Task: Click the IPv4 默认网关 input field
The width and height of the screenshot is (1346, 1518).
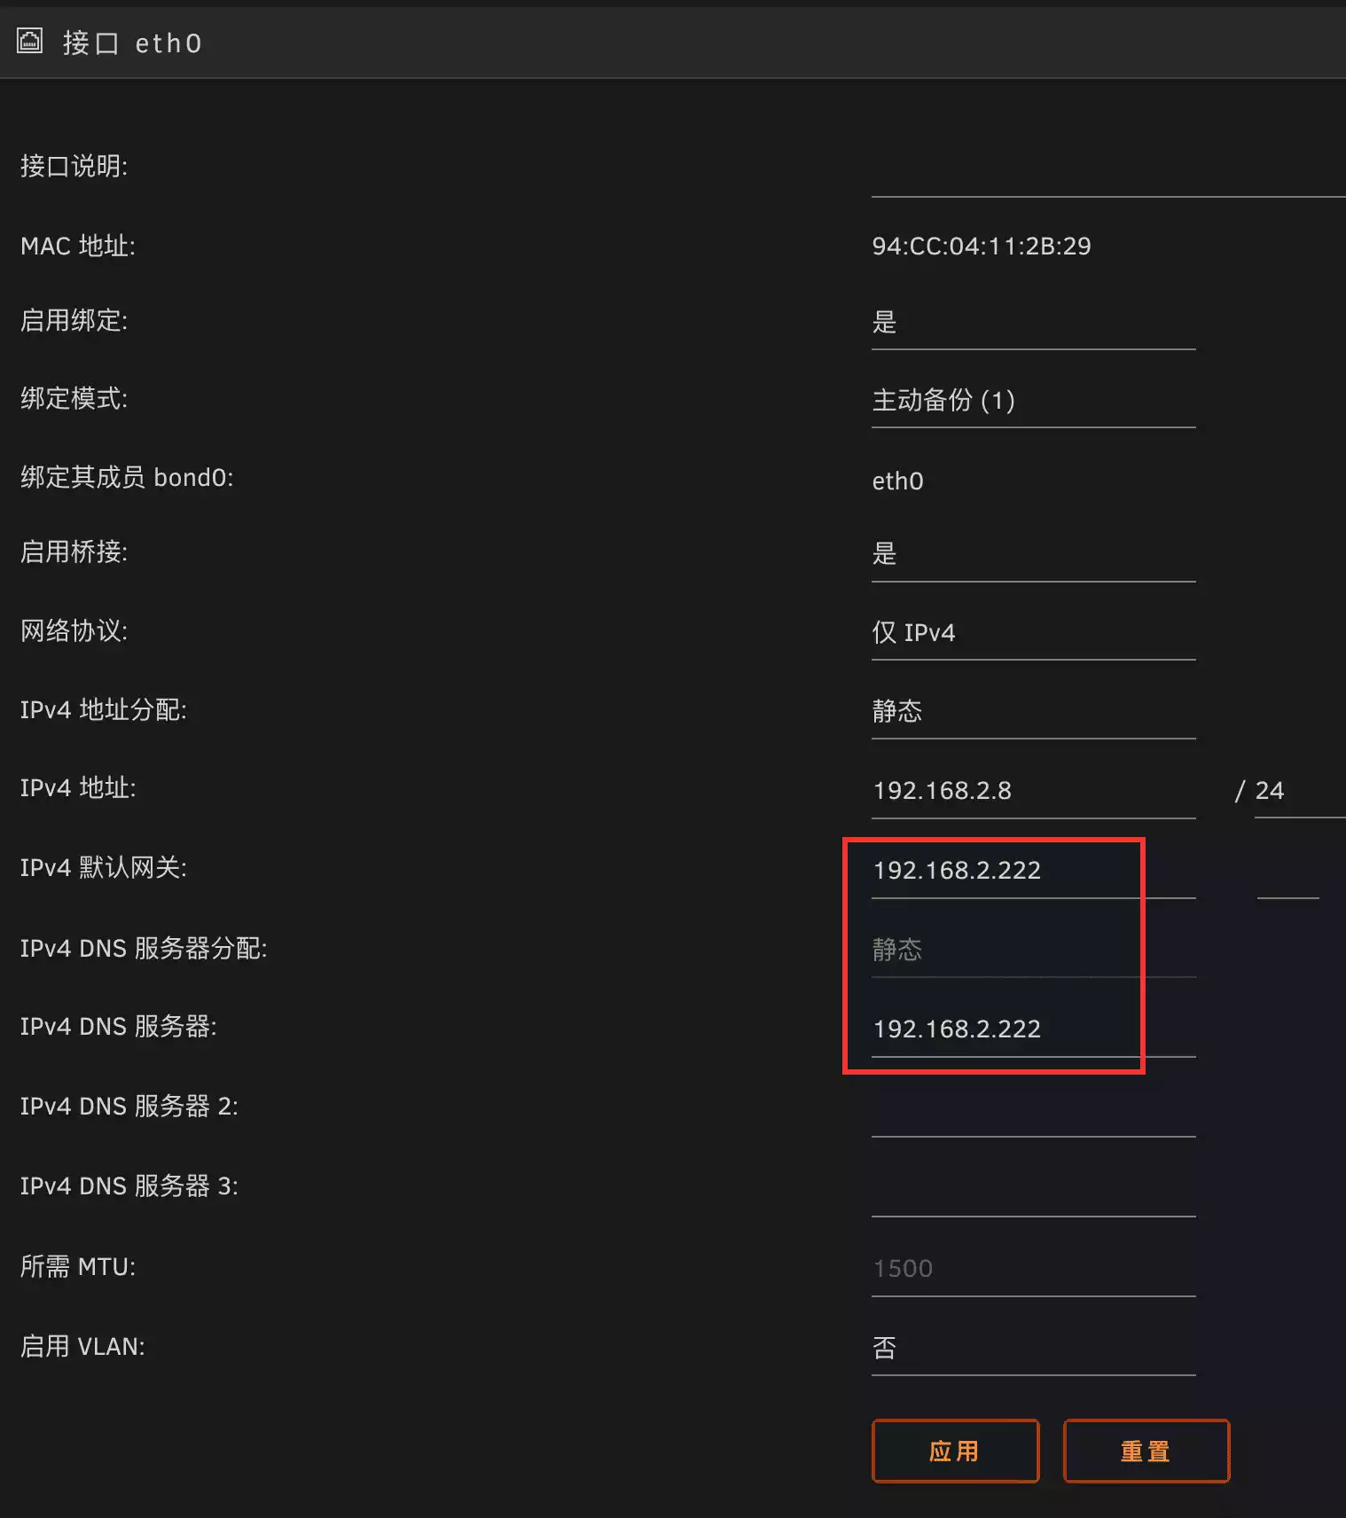Action: [x=1032, y=871]
